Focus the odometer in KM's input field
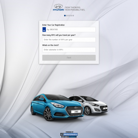The width and height of the screenshot is (138, 138). tap(69, 50)
